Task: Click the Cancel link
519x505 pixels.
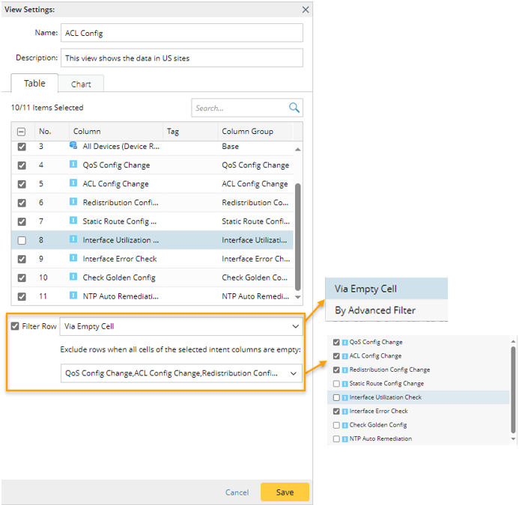Action: pos(237,492)
